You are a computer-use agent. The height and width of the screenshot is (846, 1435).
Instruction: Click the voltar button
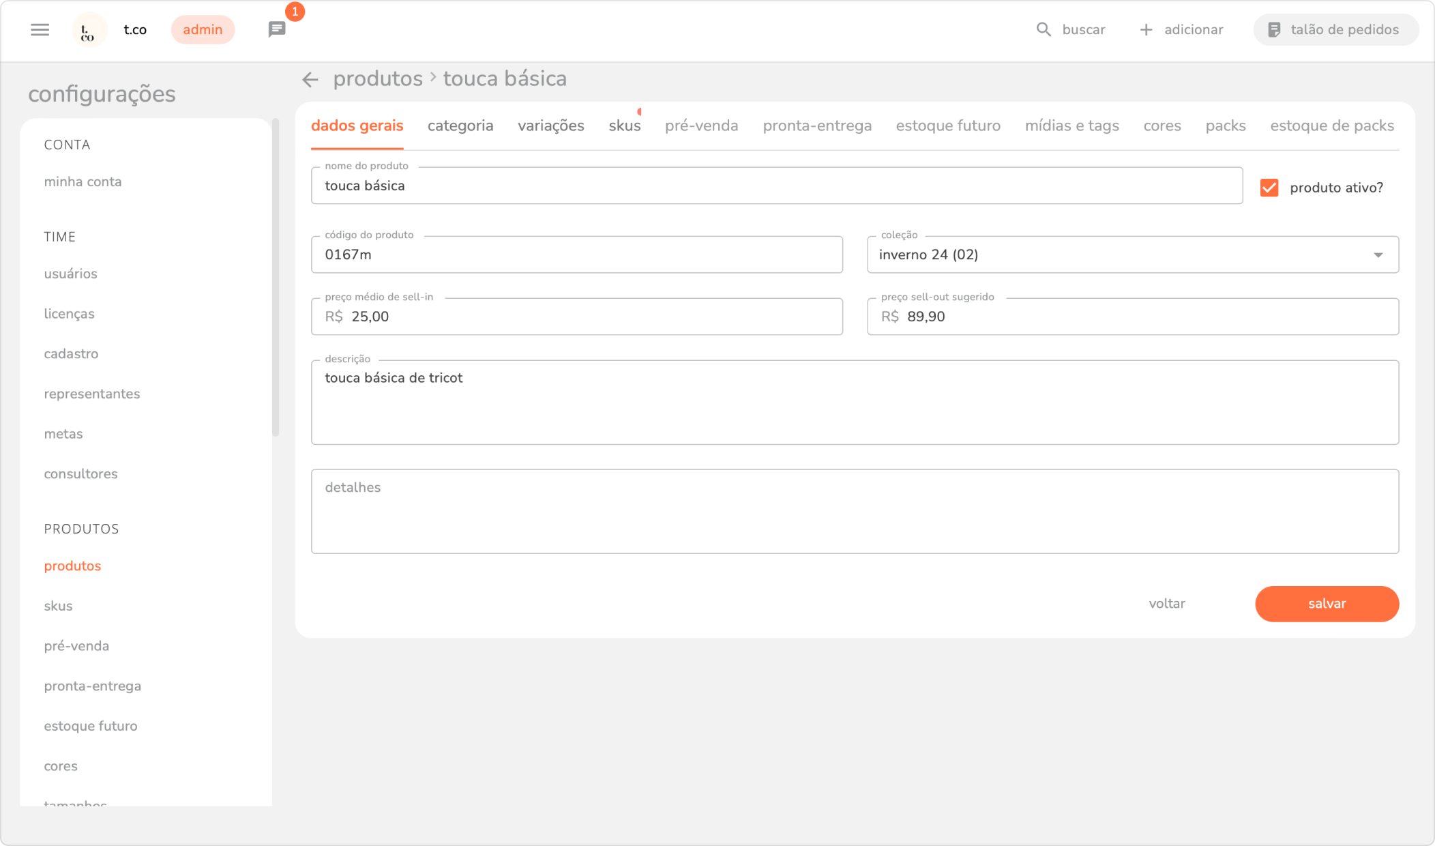(x=1167, y=604)
